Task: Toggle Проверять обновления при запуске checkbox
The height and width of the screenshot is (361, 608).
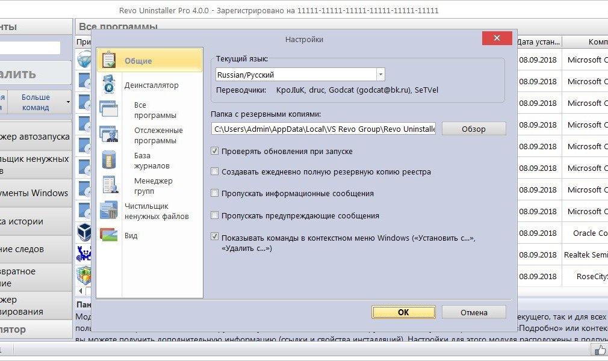Action: point(214,151)
